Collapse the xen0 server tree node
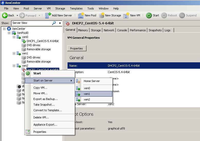Viewport: 200px width, 141px height. 14,37
